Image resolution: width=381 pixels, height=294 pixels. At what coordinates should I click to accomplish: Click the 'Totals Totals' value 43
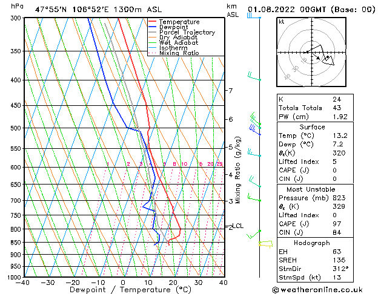point(337,108)
